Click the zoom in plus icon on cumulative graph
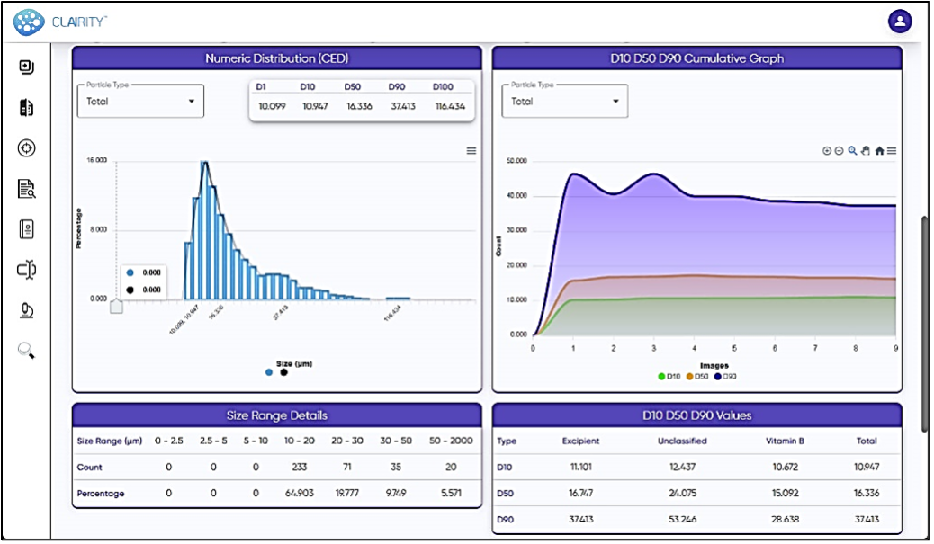The width and height of the screenshot is (934, 544). [827, 151]
